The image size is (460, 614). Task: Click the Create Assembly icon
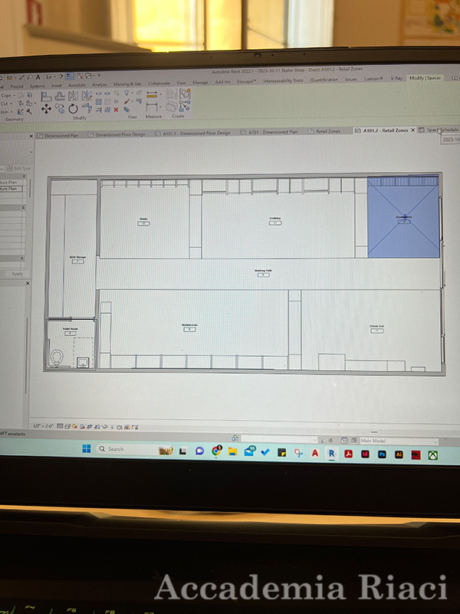coord(171,94)
